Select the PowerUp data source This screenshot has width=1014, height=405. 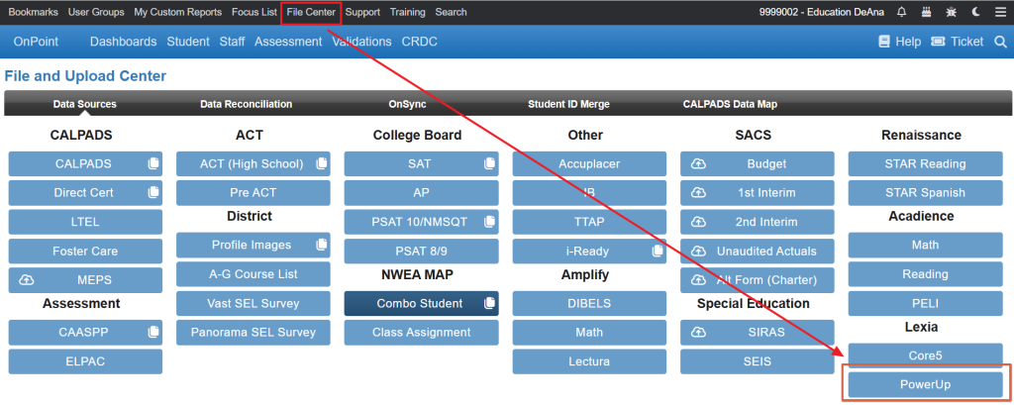click(928, 383)
